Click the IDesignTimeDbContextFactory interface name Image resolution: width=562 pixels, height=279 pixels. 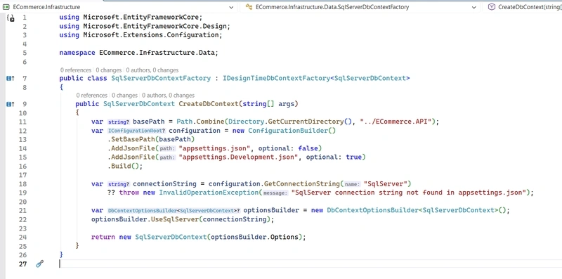coord(276,78)
